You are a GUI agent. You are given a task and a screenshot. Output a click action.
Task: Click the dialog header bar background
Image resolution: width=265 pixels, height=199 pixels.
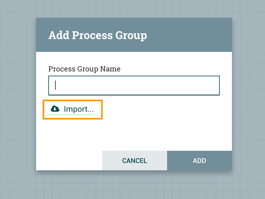190,35
